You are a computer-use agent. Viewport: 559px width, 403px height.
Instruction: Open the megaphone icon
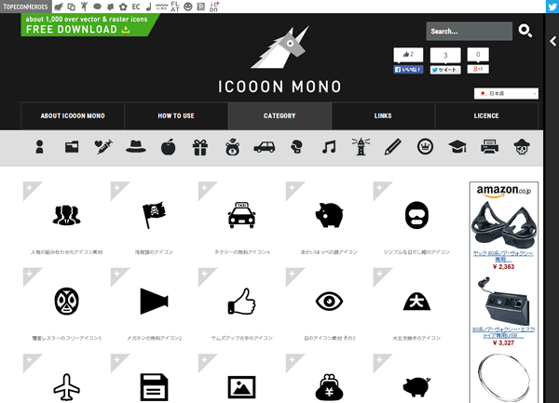(154, 302)
